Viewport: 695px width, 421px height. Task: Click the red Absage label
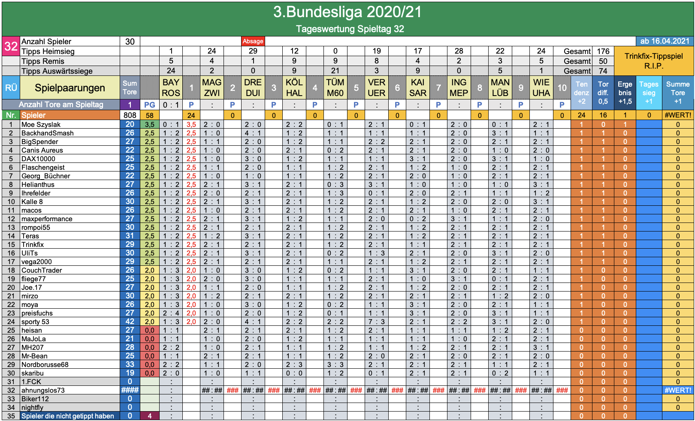pos(253,41)
